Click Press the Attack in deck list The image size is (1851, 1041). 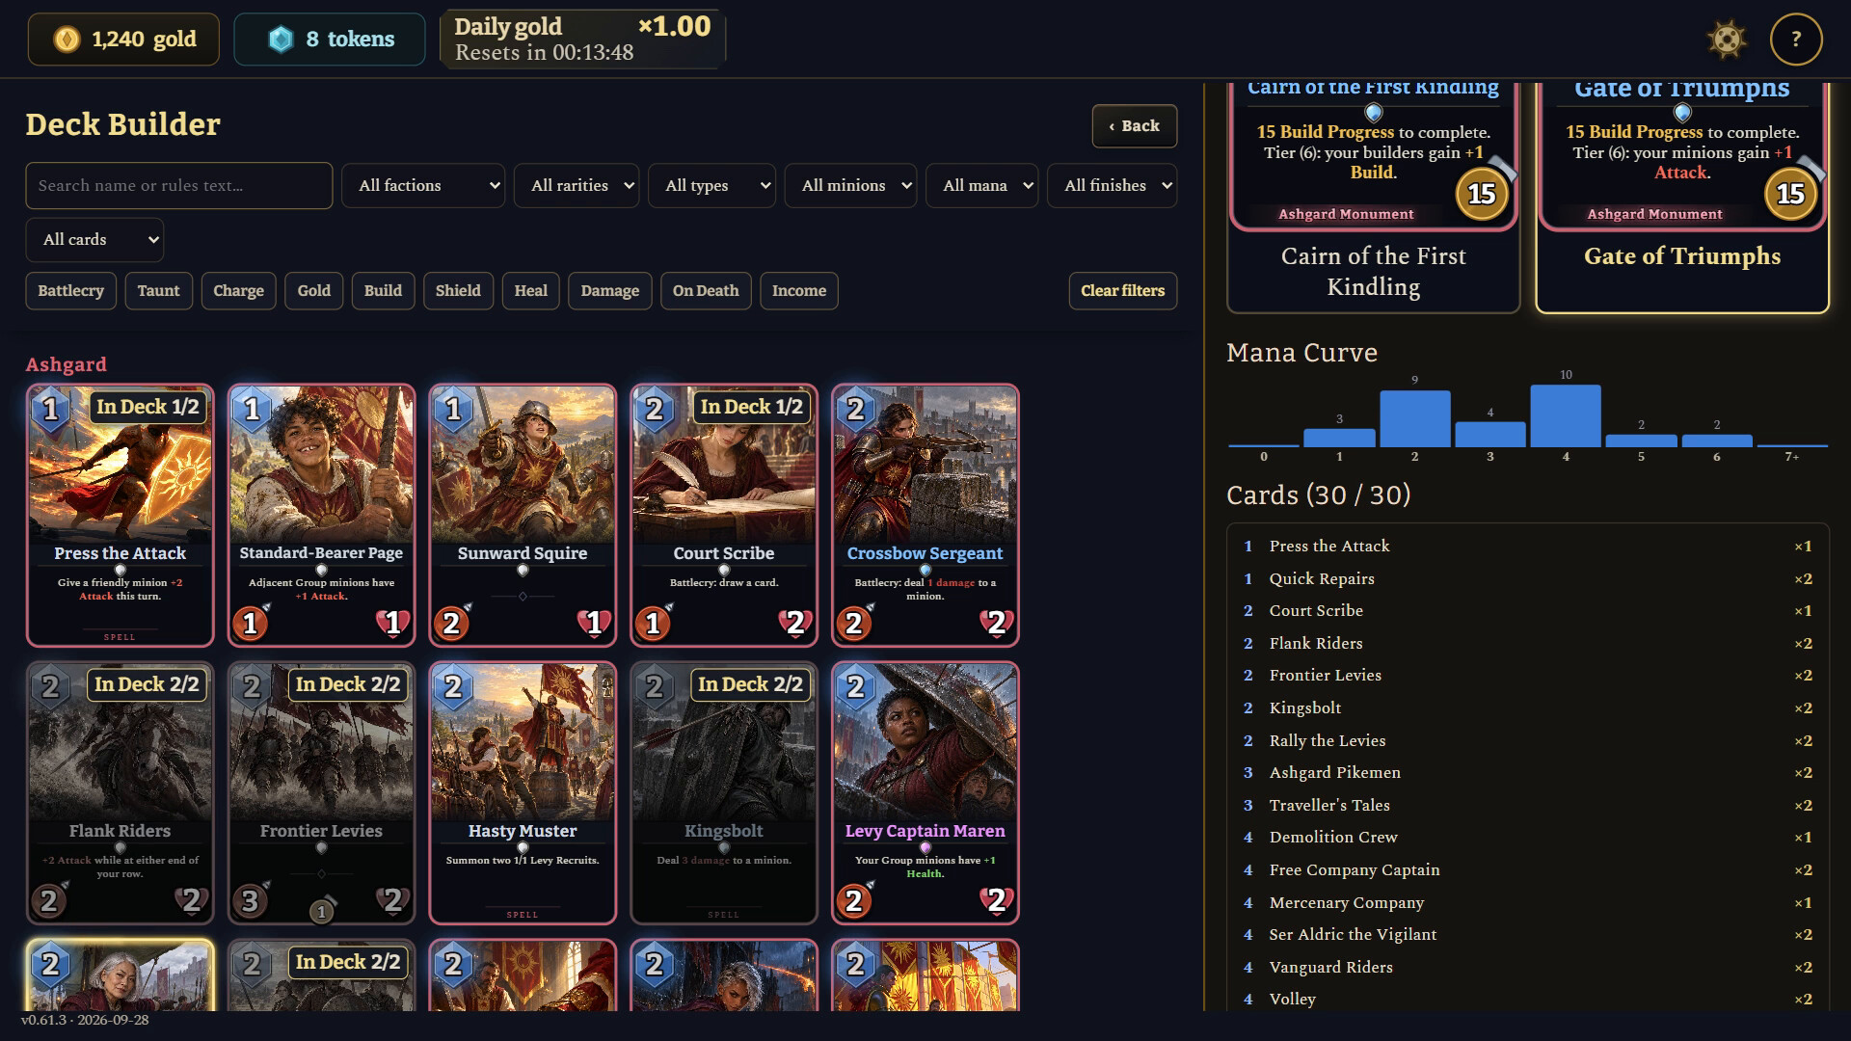pyautogui.click(x=1528, y=547)
